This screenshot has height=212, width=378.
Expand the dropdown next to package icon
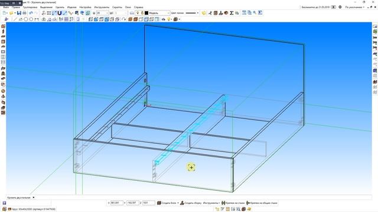(180, 19)
